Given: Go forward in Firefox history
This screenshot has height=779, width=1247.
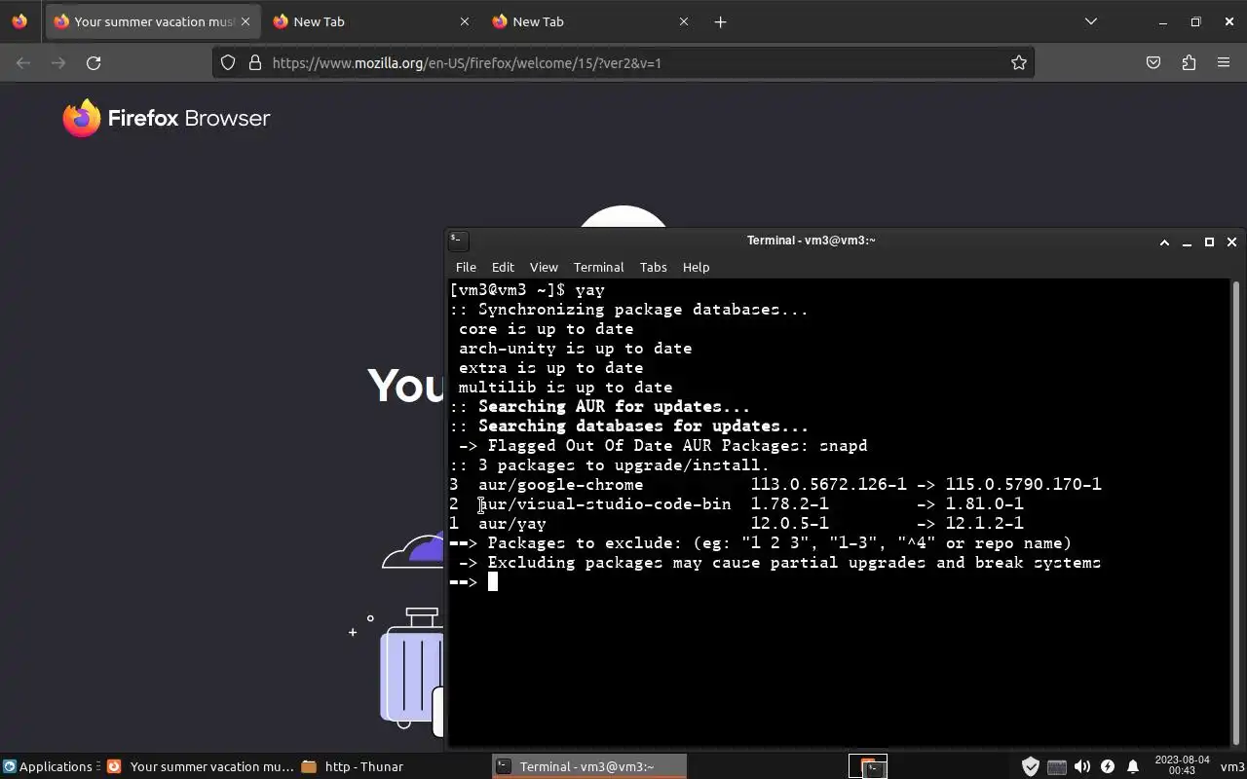Looking at the screenshot, I should [58, 63].
